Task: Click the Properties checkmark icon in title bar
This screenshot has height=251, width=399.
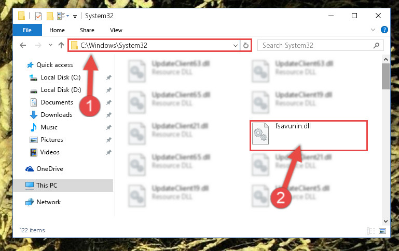Action: click(38, 16)
